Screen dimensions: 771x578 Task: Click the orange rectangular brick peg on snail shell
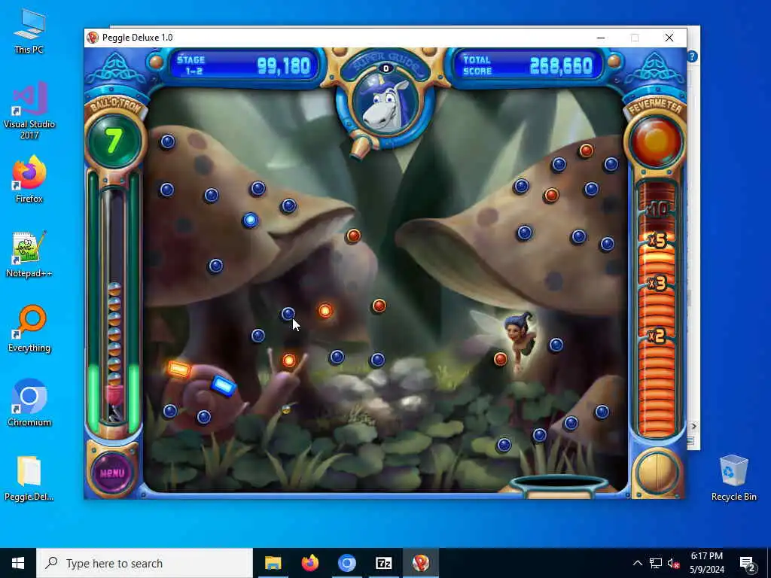(x=179, y=369)
